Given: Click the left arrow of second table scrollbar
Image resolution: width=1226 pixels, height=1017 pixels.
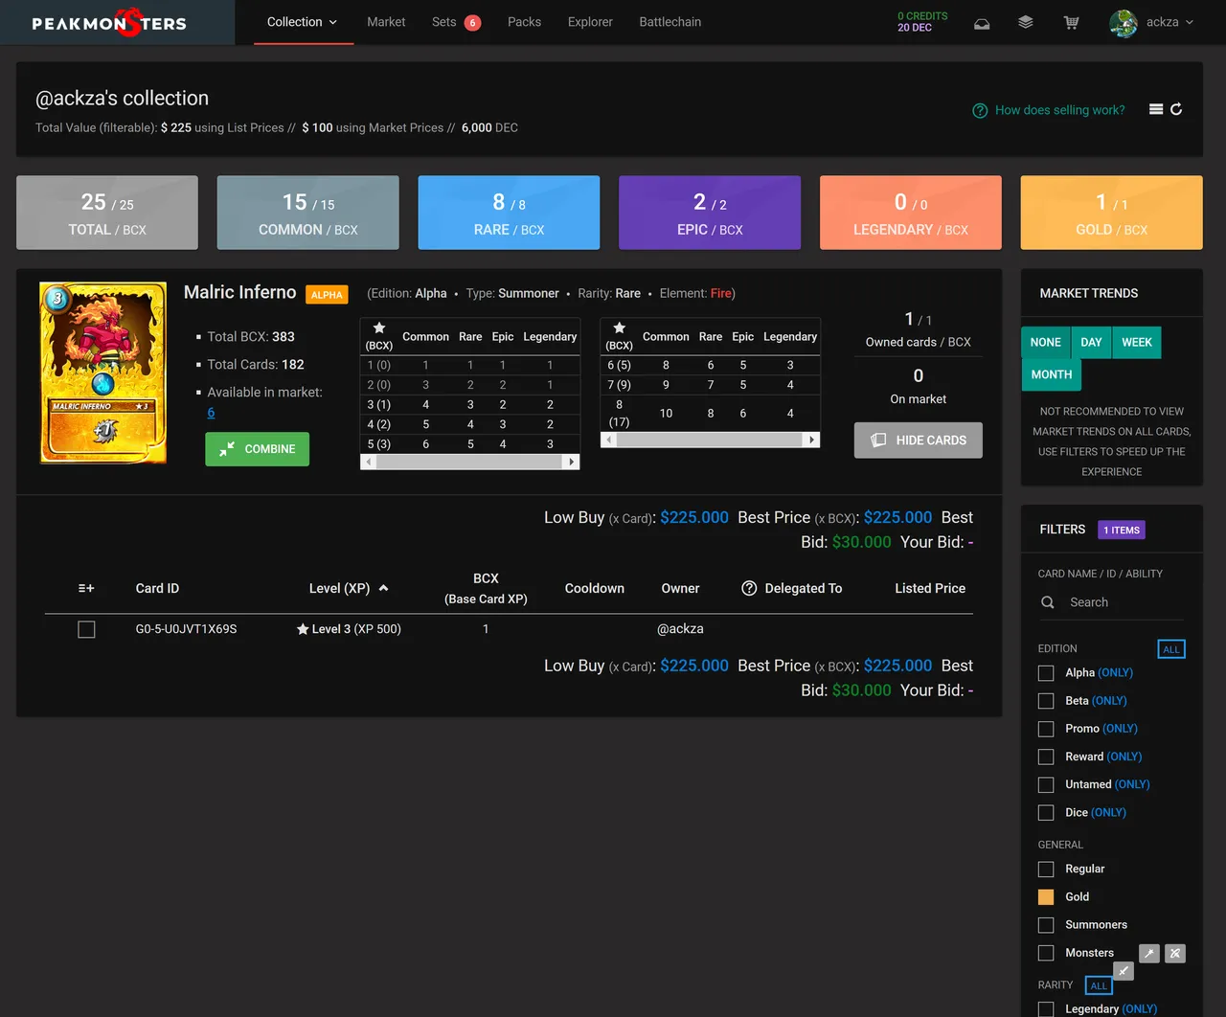Looking at the screenshot, I should coord(609,440).
